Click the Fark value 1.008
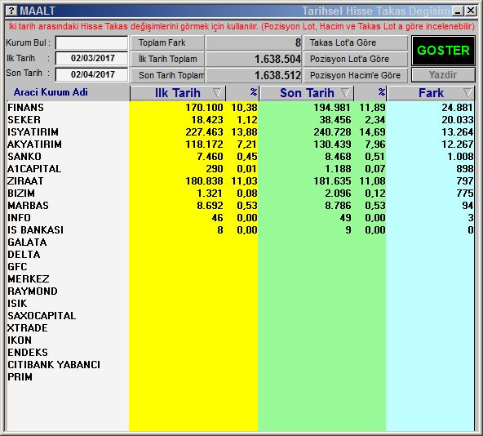Image resolution: width=483 pixels, height=436 pixels. (460, 157)
